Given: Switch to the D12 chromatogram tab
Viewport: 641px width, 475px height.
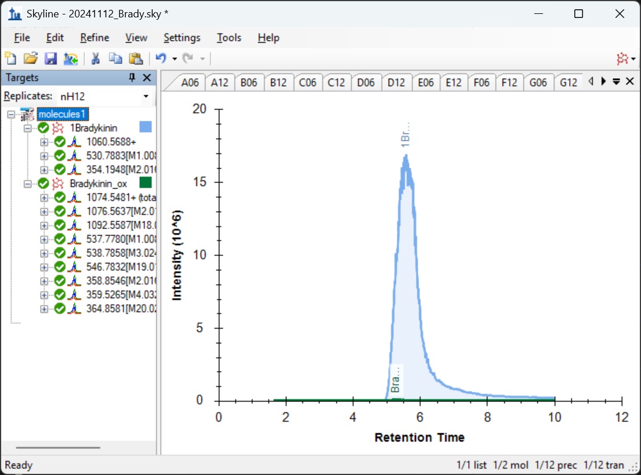Looking at the screenshot, I should [396, 83].
